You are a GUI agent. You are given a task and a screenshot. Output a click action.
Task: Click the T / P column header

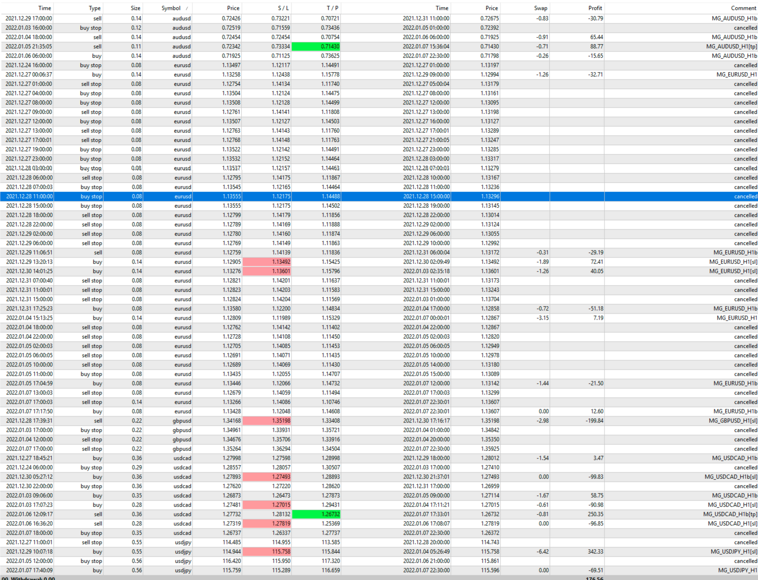coord(333,8)
